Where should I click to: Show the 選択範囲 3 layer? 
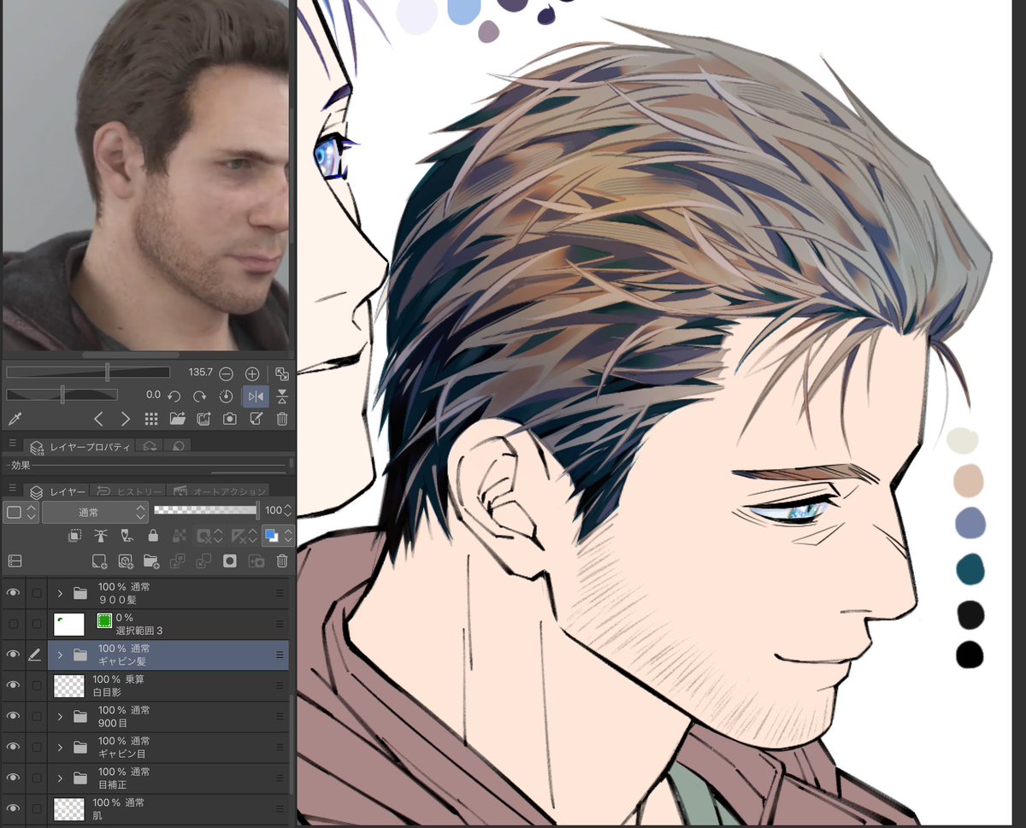point(13,624)
